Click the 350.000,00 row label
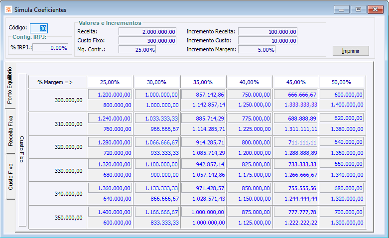The width and height of the screenshot is (389, 238). [x=68, y=218]
